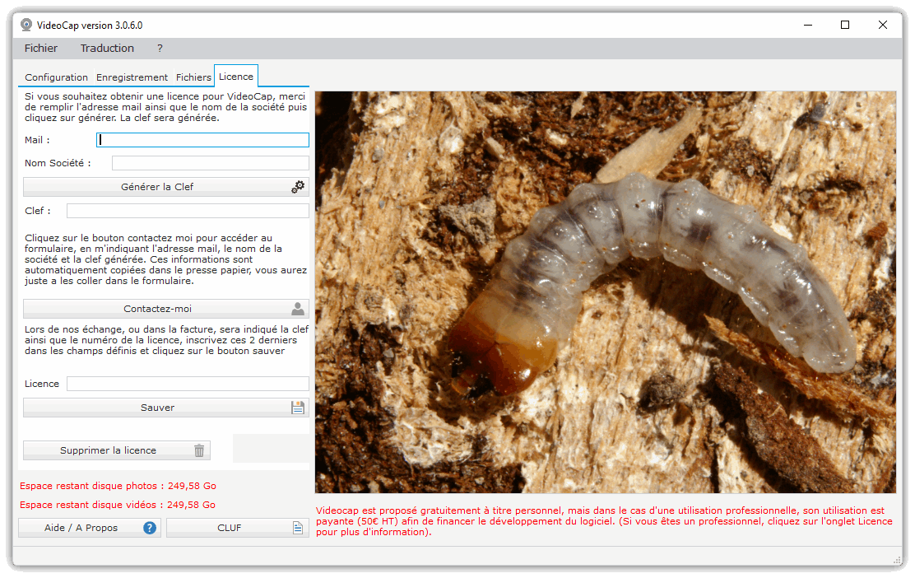
Task: Select the Licence tab
Action: point(236,77)
